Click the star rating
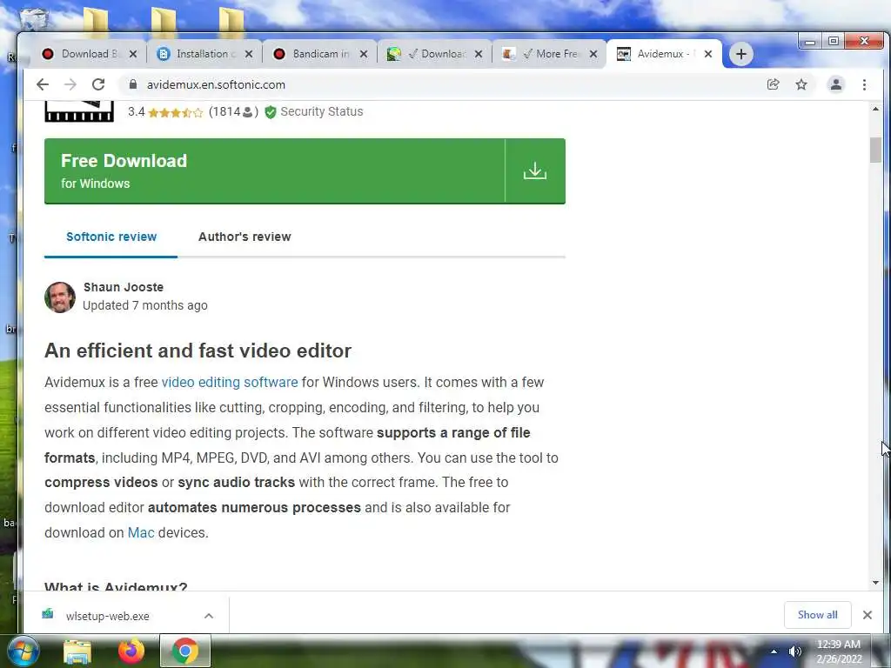This screenshot has height=668, width=891. click(175, 112)
